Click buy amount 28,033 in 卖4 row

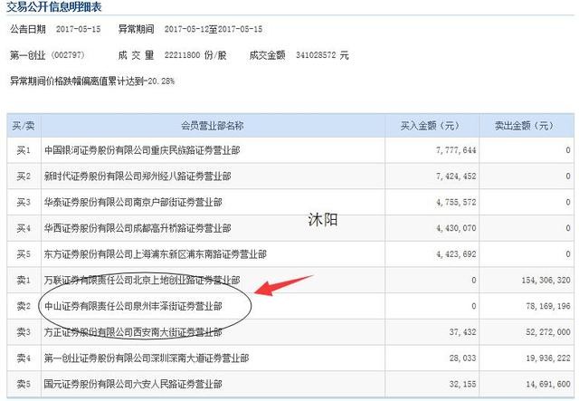click(462, 358)
